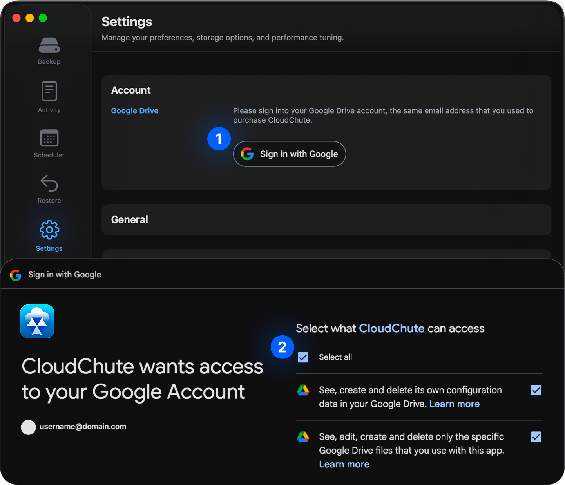The width and height of the screenshot is (565, 485).
Task: Uncheck the specific Google Drive files checkbox
Action: (x=536, y=436)
